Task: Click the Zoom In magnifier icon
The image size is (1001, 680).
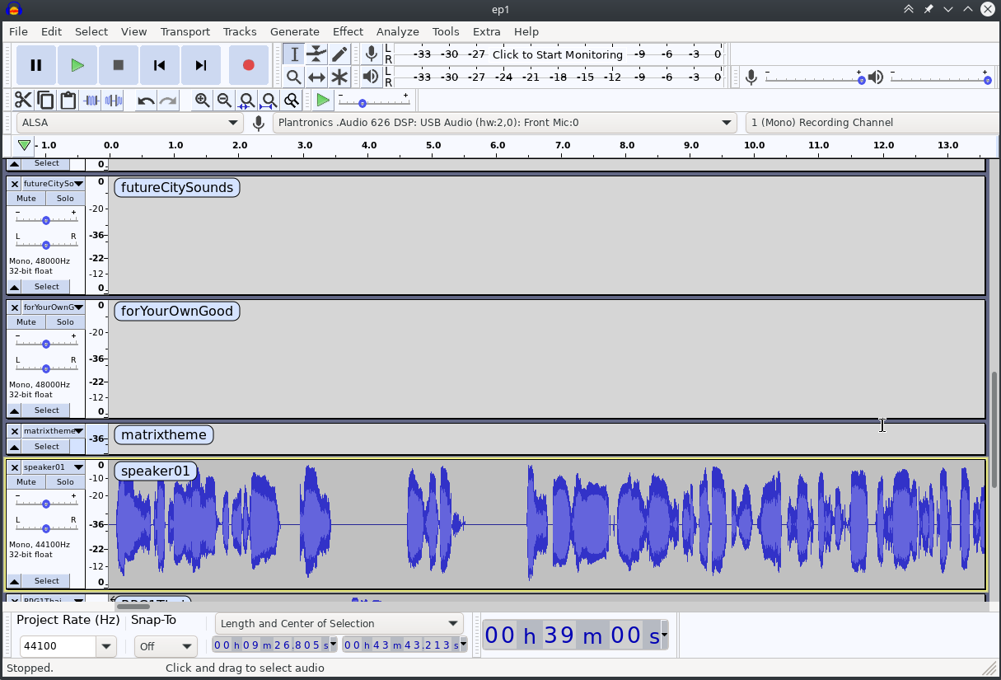Action: coord(202,100)
